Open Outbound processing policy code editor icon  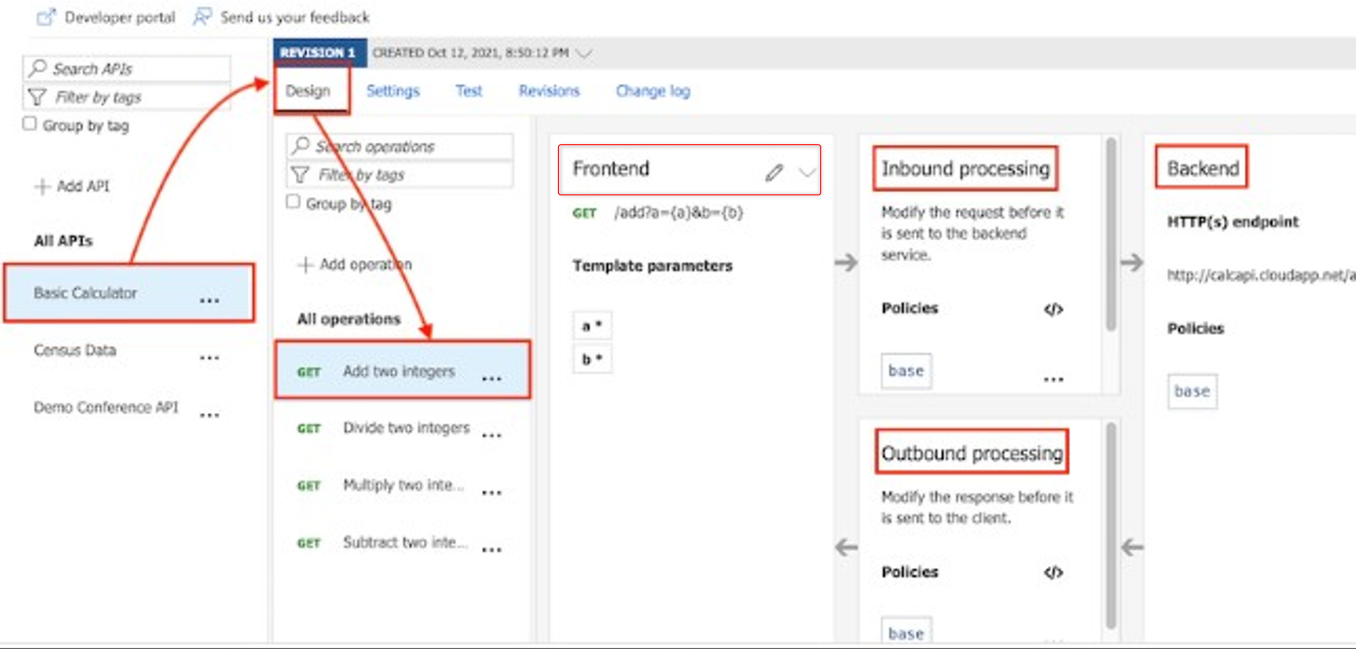1053,572
